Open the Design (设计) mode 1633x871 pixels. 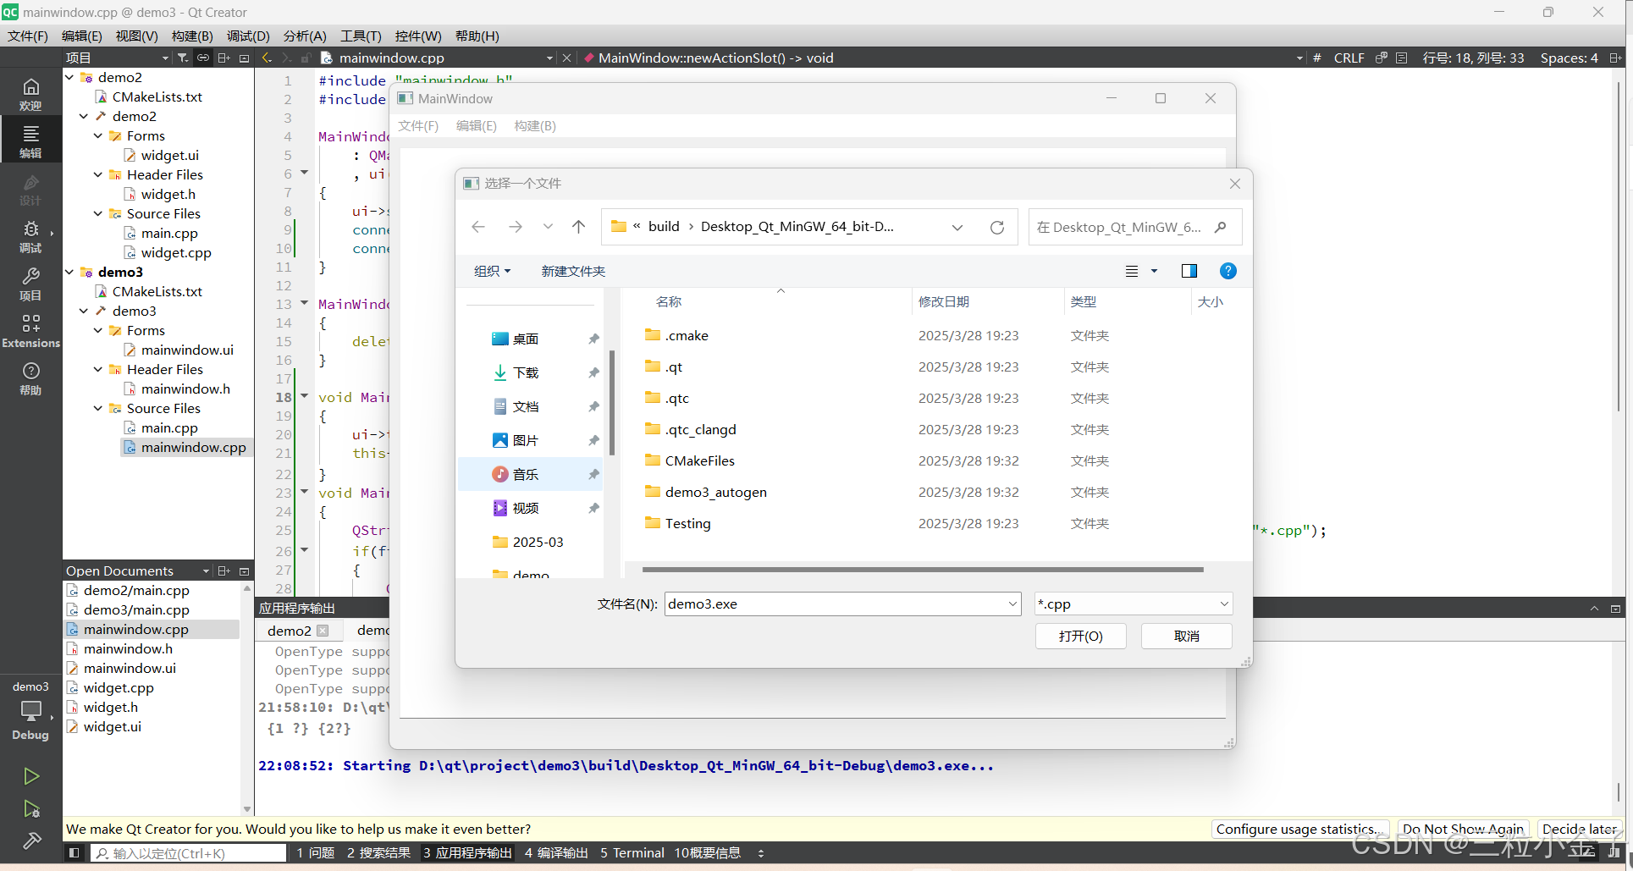pos(30,189)
